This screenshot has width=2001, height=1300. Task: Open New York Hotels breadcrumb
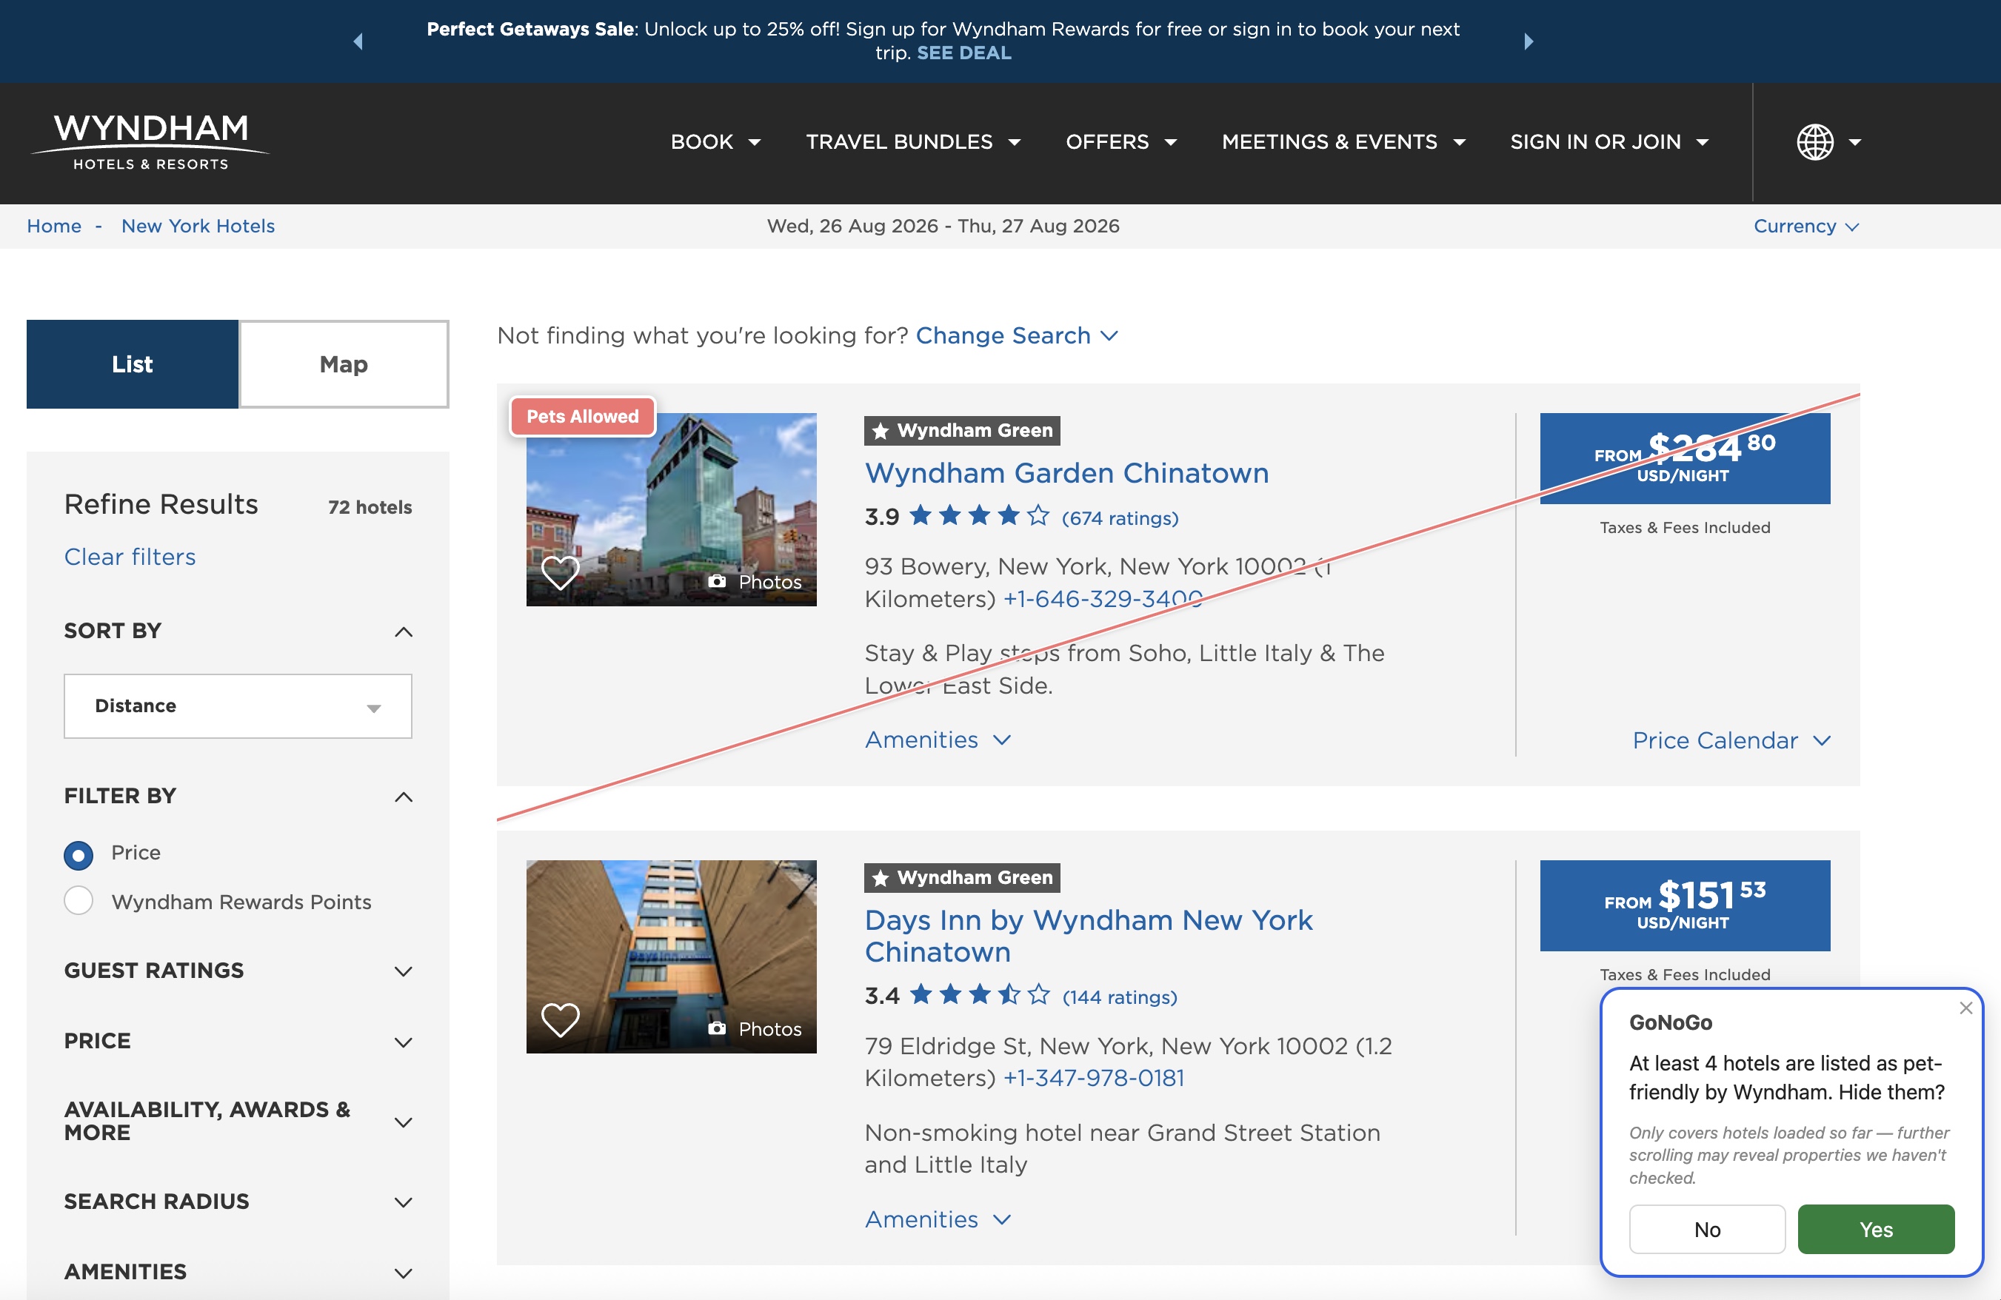[198, 226]
